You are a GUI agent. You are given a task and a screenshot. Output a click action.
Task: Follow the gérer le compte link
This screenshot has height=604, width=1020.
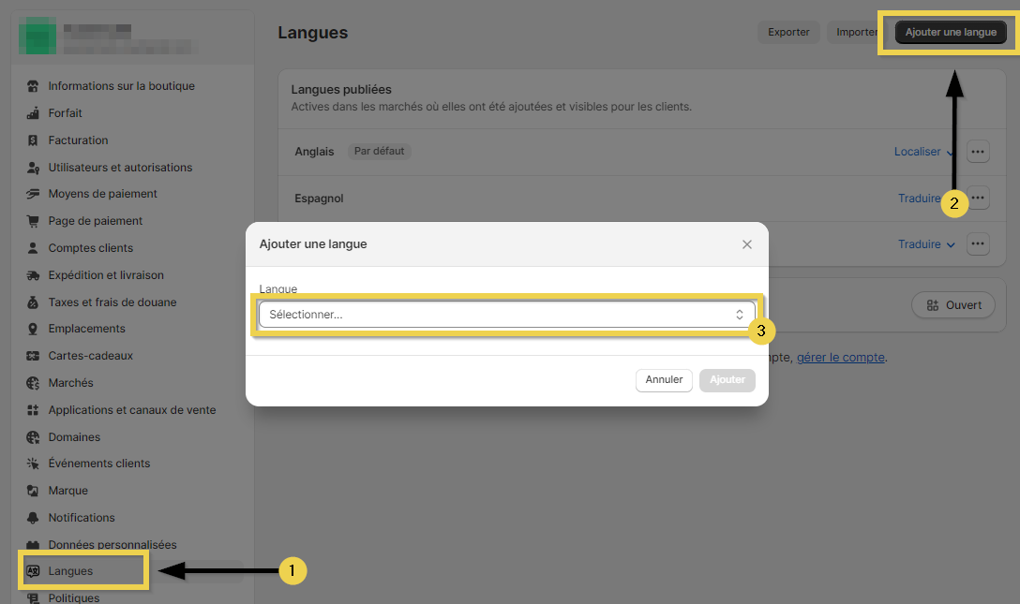840,358
